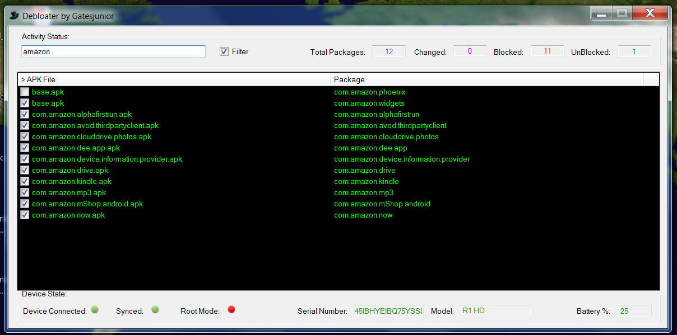Image resolution: width=677 pixels, height=335 pixels.
Task: Sort by the Package column header
Action: pos(486,79)
